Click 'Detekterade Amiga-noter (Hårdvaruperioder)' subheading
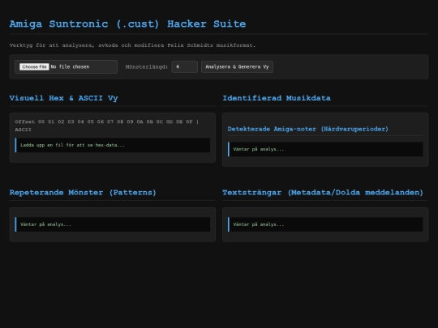The width and height of the screenshot is (438, 328). pos(308,129)
